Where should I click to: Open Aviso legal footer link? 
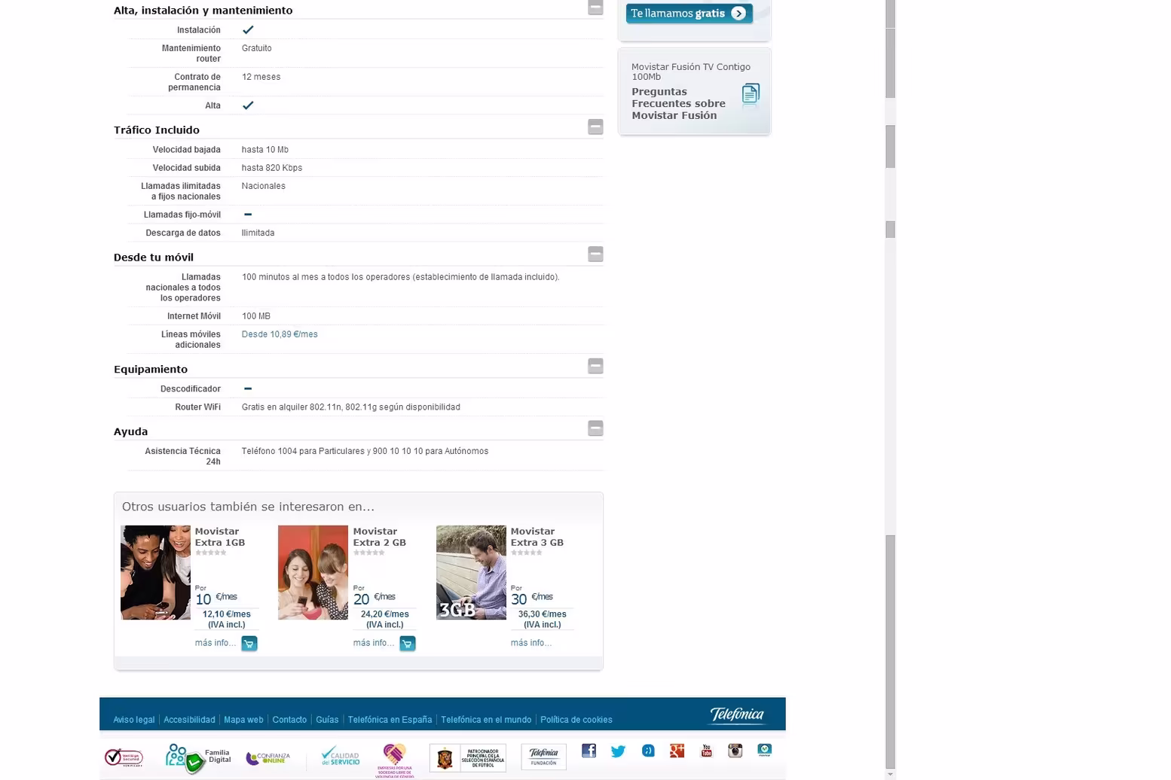[x=134, y=720]
